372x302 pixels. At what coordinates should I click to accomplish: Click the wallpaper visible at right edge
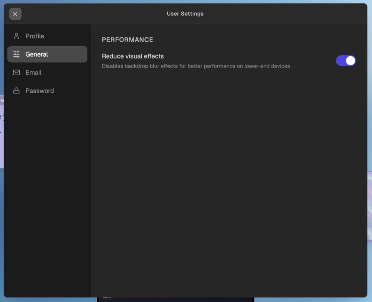[x=370, y=112]
